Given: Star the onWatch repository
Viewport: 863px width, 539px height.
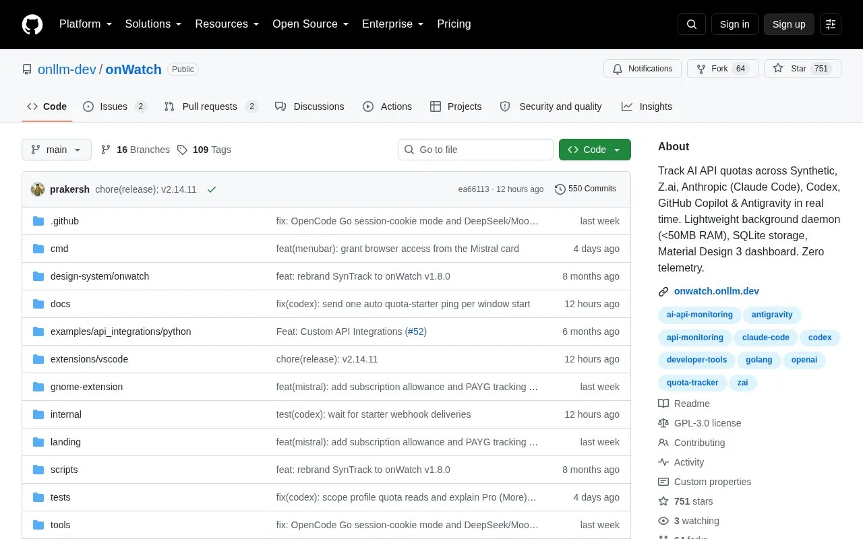Looking at the screenshot, I should pos(802,69).
